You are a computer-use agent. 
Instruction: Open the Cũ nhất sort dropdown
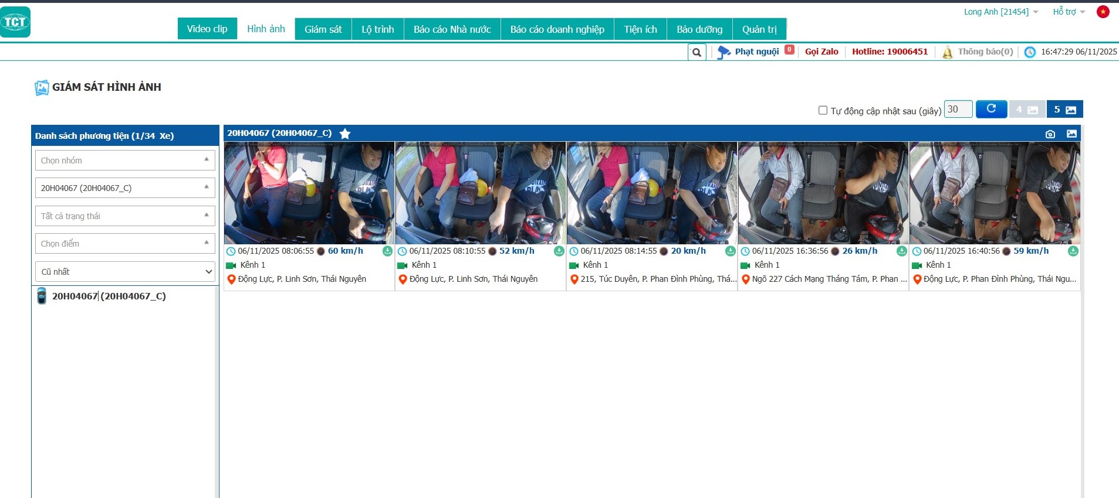coord(125,272)
